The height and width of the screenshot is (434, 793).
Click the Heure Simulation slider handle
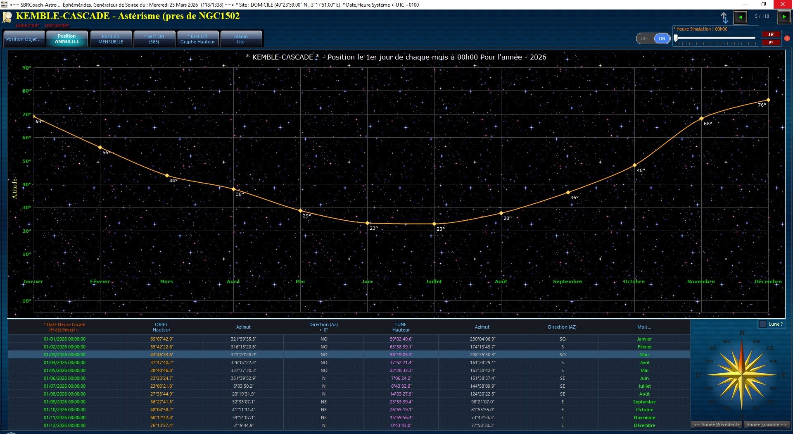click(676, 38)
